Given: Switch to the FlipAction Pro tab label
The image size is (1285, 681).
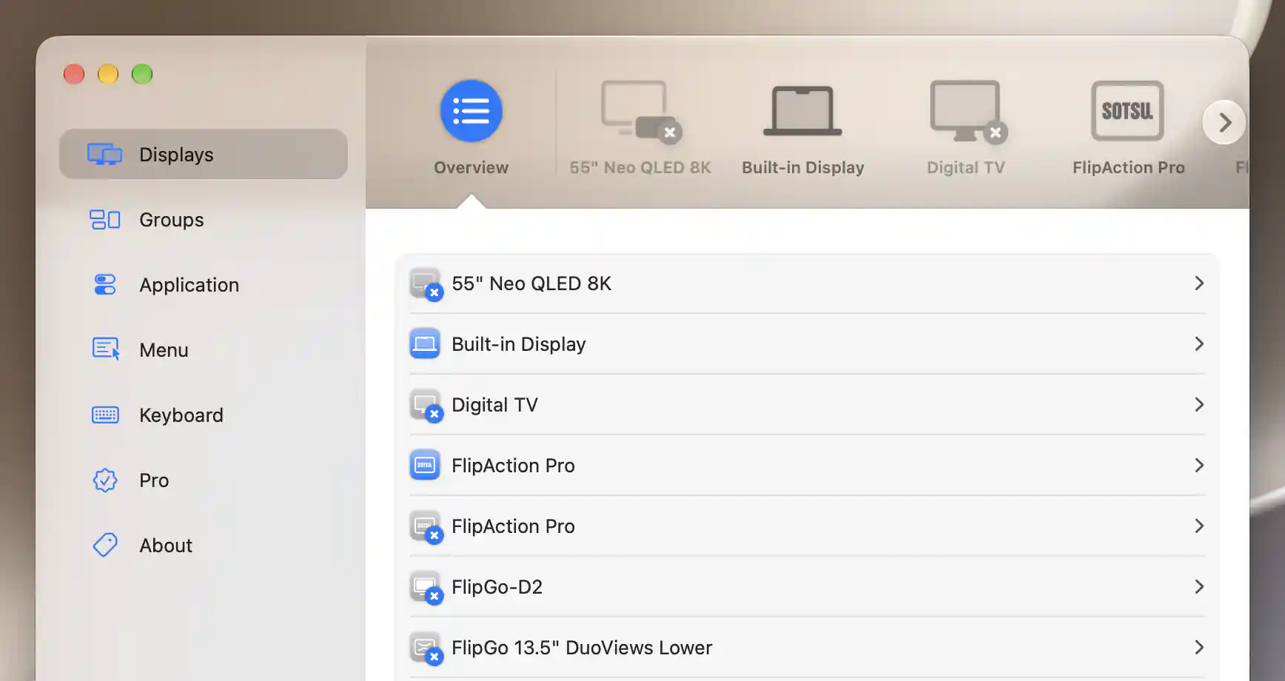Looking at the screenshot, I should [x=1129, y=168].
